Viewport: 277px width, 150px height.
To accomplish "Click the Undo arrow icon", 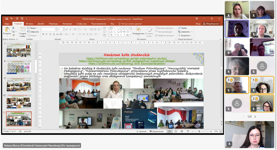I will pyautogui.click(x=12, y=19).
